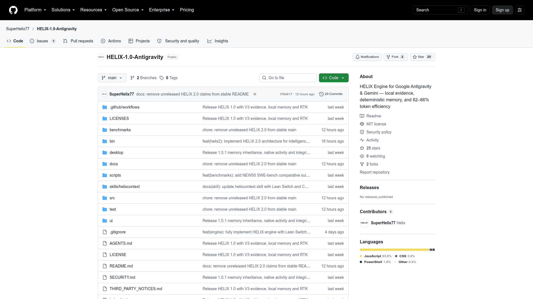Open the Report repository link
Screen dimensions: 533x299
pos(374,172)
